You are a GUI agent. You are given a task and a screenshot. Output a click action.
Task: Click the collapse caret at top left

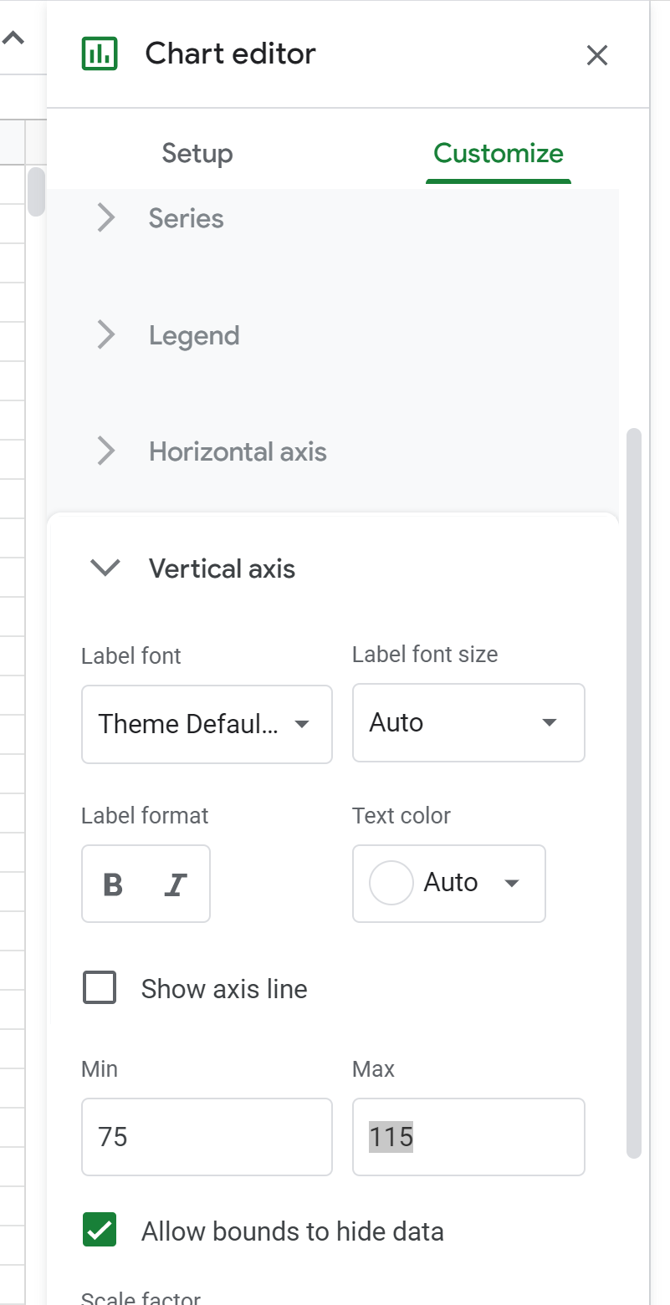coord(14,38)
